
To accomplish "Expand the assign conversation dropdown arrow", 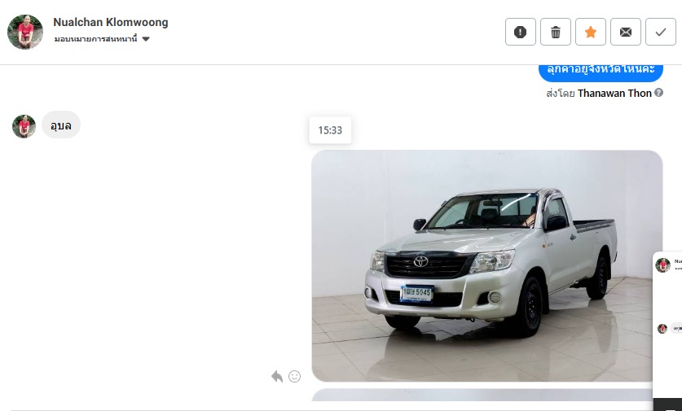I will pyautogui.click(x=146, y=39).
